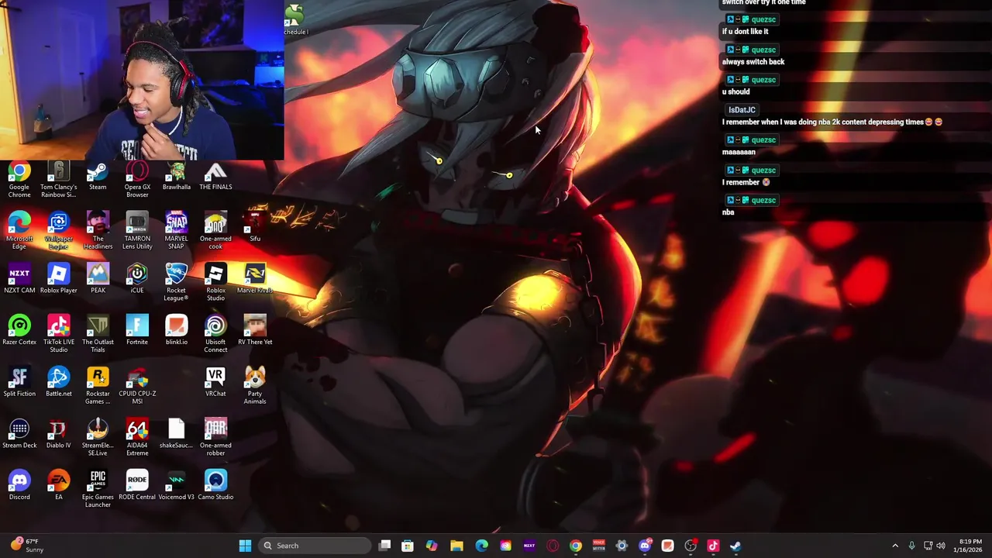Viewport: 992px width, 558px height.
Task: Open THE FINALS desktop icon
Action: (215, 175)
